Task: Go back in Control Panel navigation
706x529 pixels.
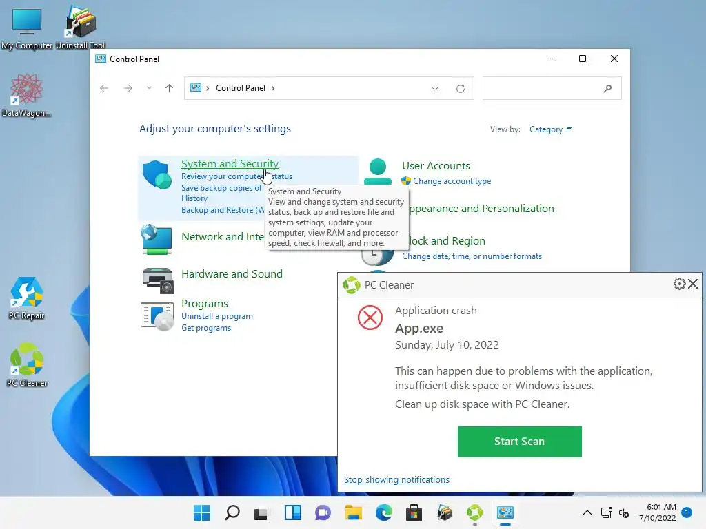Action: tap(104, 88)
